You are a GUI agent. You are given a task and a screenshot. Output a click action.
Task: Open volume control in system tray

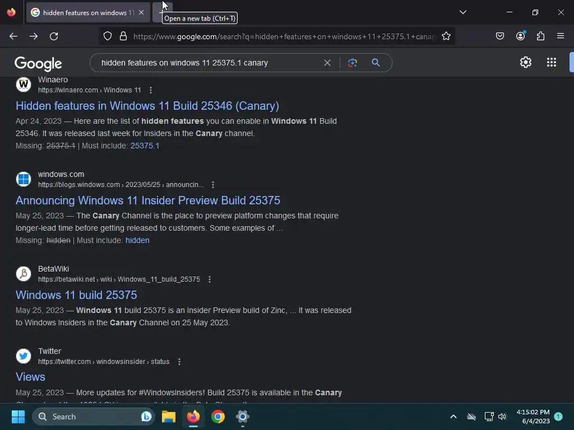[502, 417]
